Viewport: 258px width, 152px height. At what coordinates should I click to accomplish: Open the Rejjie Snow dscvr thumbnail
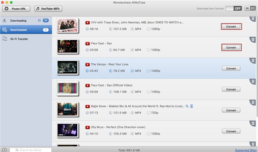67,109
